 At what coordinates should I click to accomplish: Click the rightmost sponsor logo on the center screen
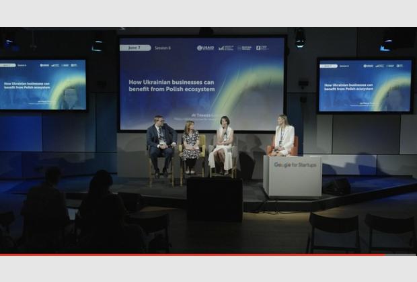[262, 48]
